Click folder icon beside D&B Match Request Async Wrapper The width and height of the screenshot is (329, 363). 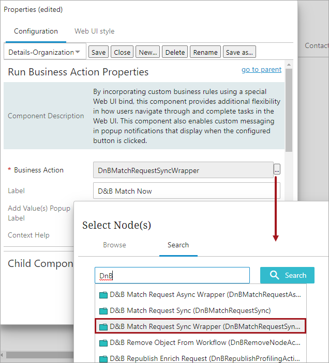point(103,295)
